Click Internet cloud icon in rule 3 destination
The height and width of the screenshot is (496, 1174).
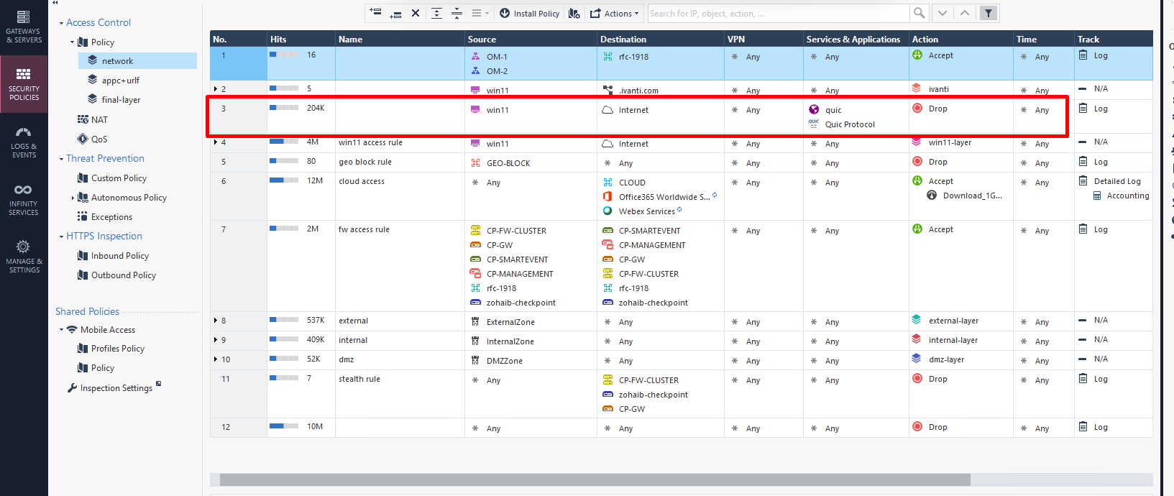click(607, 110)
